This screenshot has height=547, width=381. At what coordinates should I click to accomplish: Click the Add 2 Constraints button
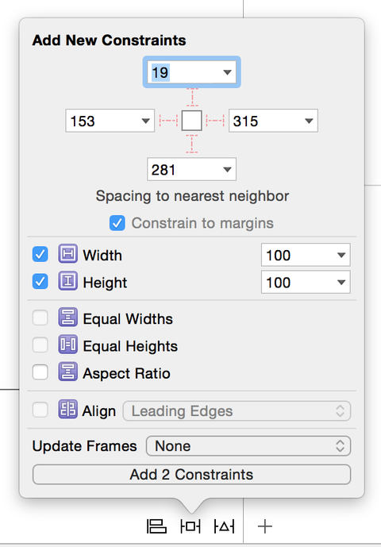point(191,475)
